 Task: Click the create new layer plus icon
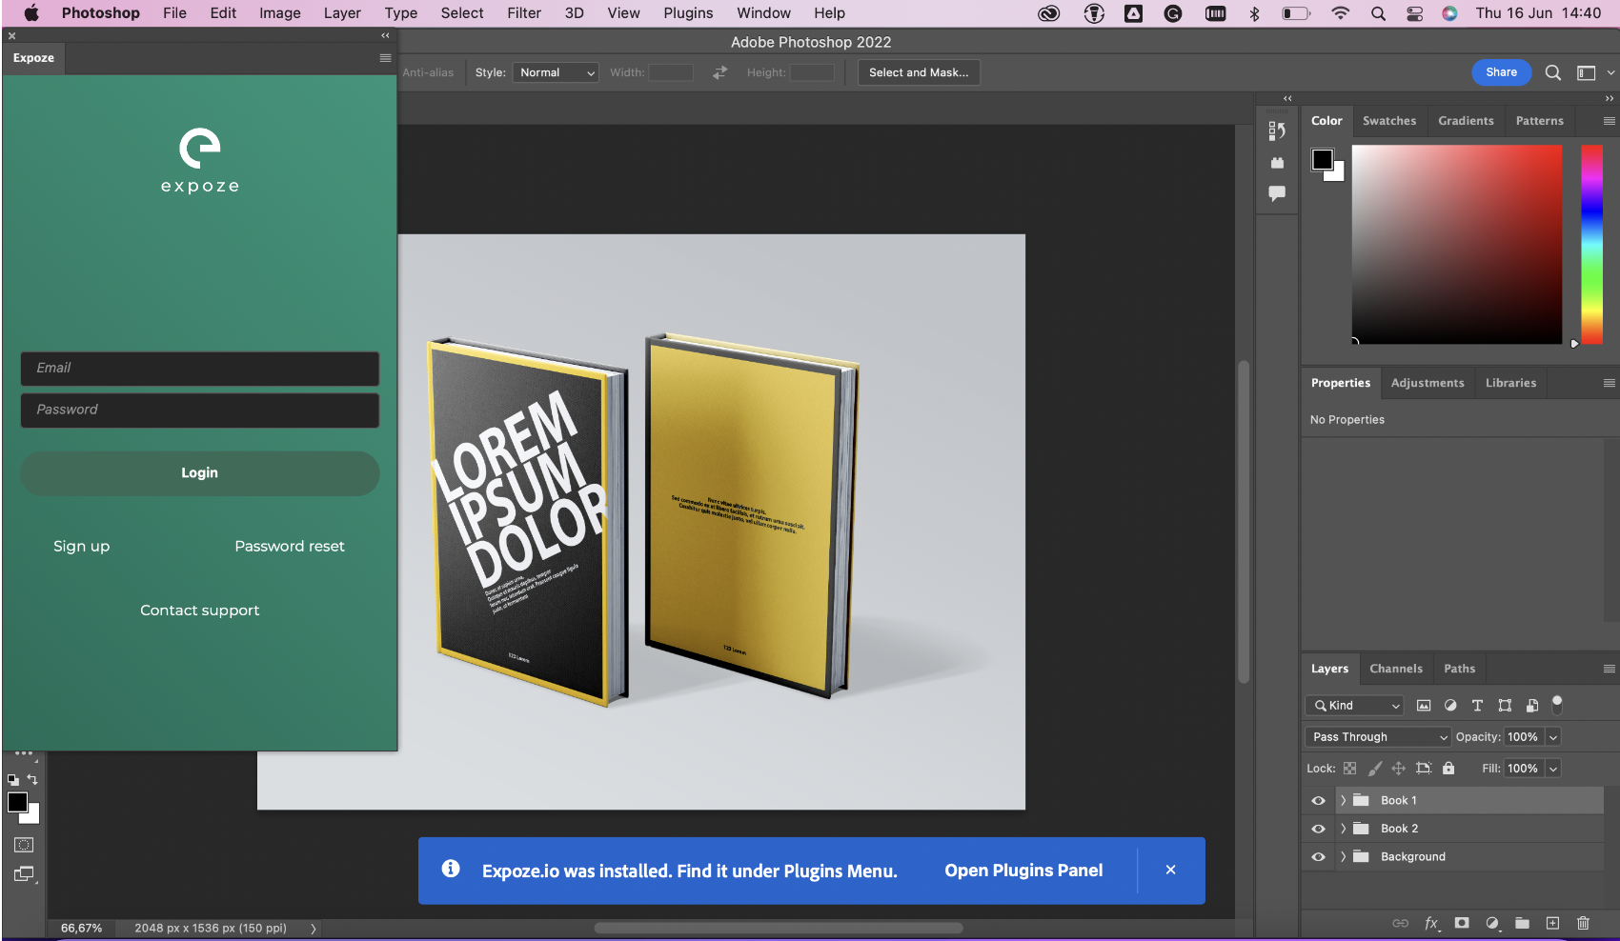[x=1552, y=923]
